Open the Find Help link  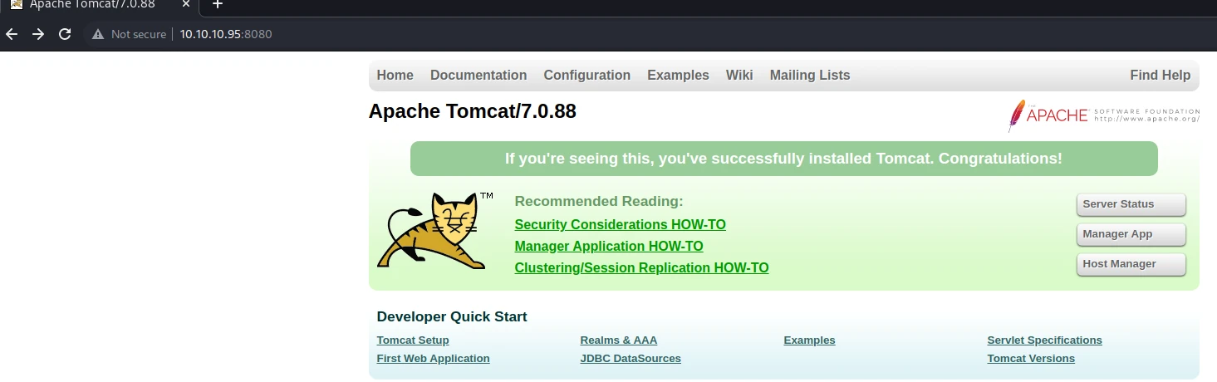[1160, 75]
